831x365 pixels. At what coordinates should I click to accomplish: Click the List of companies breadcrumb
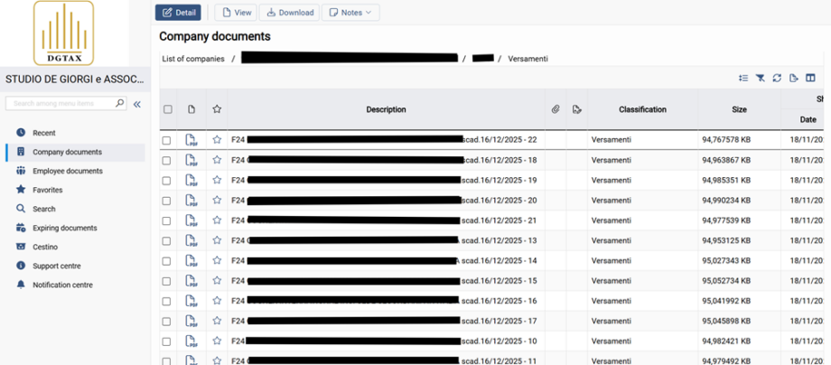(x=193, y=59)
